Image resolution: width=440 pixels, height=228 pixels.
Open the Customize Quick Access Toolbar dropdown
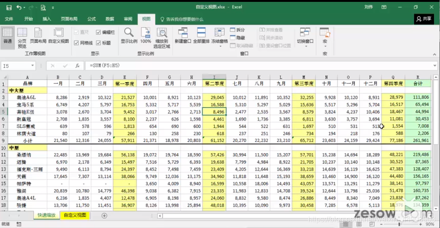[53, 7]
